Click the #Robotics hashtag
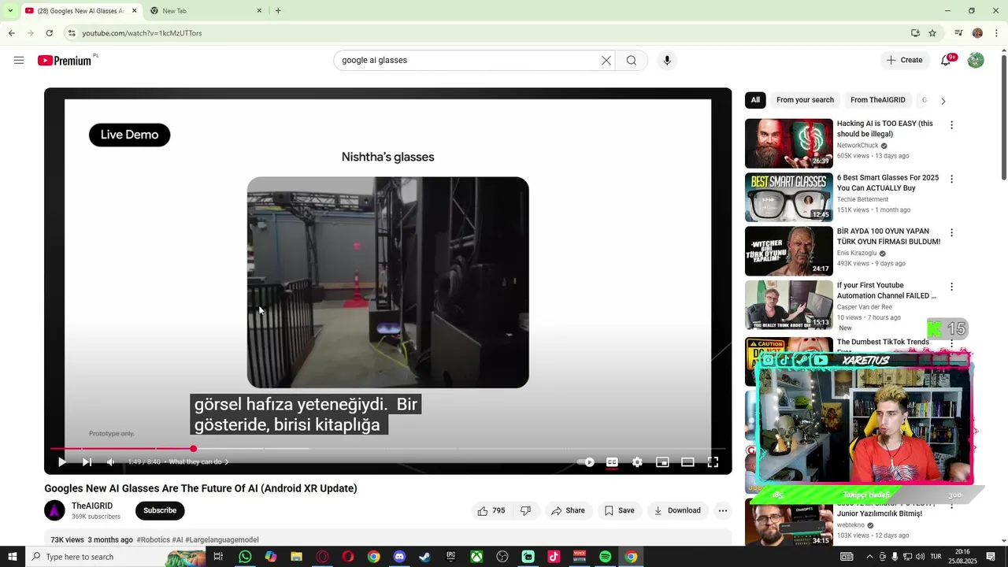 (153, 540)
